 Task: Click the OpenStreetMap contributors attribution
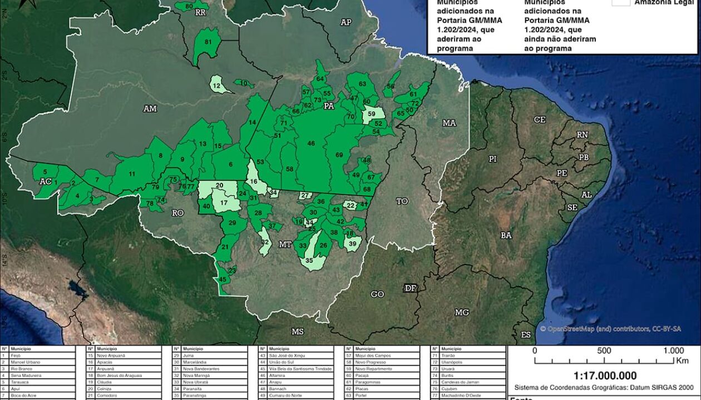point(610,329)
